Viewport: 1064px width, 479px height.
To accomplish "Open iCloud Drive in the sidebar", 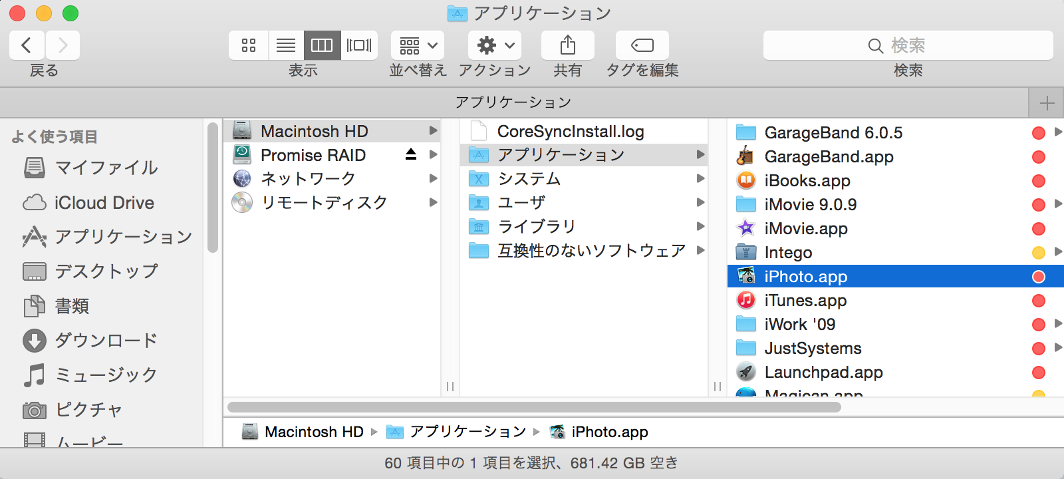I will [104, 202].
